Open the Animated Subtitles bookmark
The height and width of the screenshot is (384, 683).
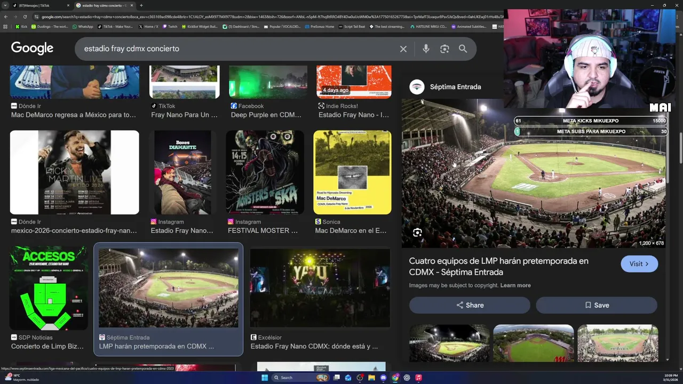tap(468, 26)
